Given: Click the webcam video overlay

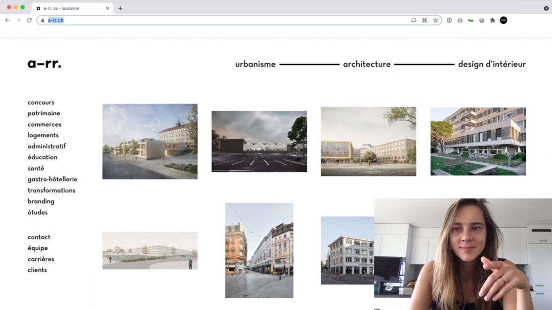Looking at the screenshot, I should pyautogui.click(x=463, y=254).
